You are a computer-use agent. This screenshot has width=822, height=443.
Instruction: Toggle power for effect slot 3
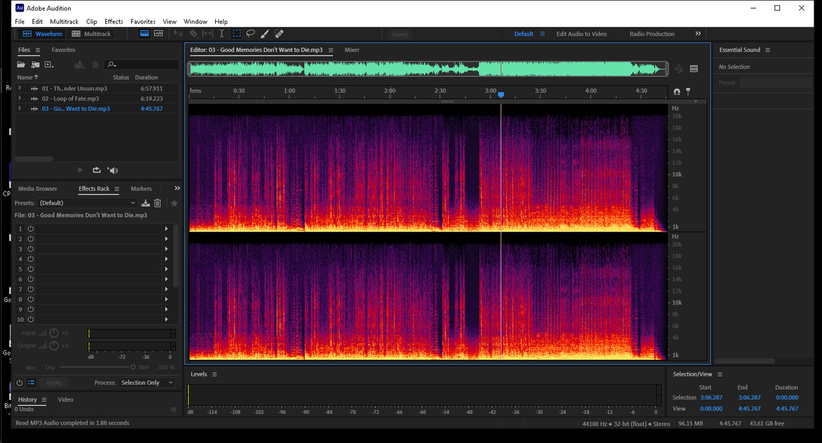click(30, 249)
